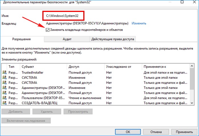The image size is (199, 136).
Task: Click icon of Администраторы row with Изменение access
Action: pos(4,88)
